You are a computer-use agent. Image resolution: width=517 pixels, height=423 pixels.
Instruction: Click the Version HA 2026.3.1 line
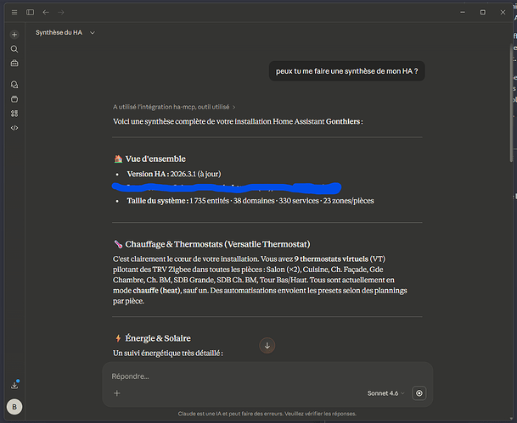click(x=174, y=174)
